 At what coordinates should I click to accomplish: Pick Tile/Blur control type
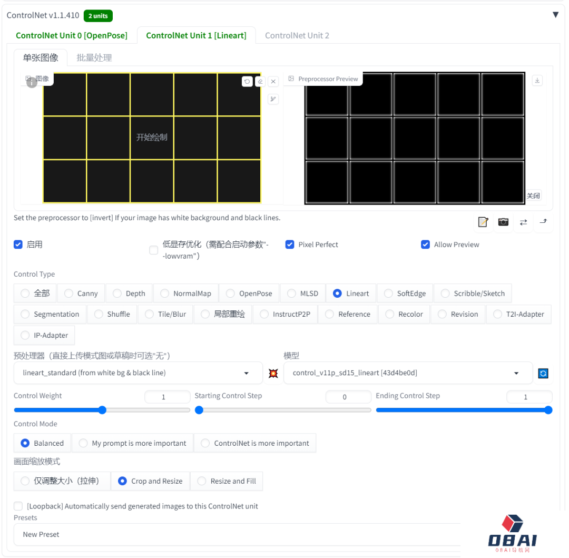pos(165,314)
